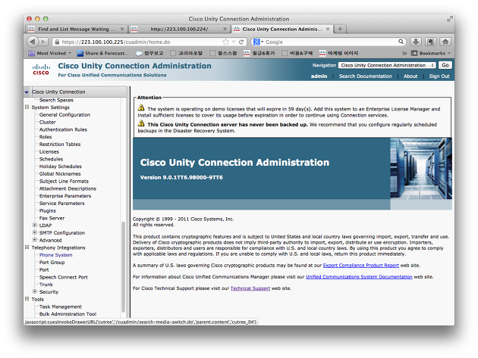Image resolution: width=478 pixels, height=358 pixels.
Task: Bookmark this page with the star icon
Action: coord(225,42)
